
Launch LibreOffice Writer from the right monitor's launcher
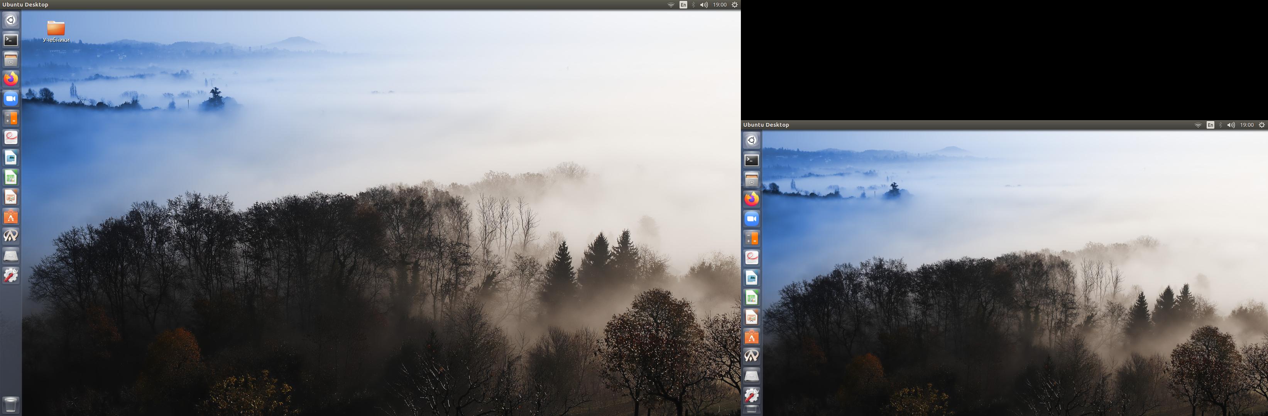pos(751,278)
